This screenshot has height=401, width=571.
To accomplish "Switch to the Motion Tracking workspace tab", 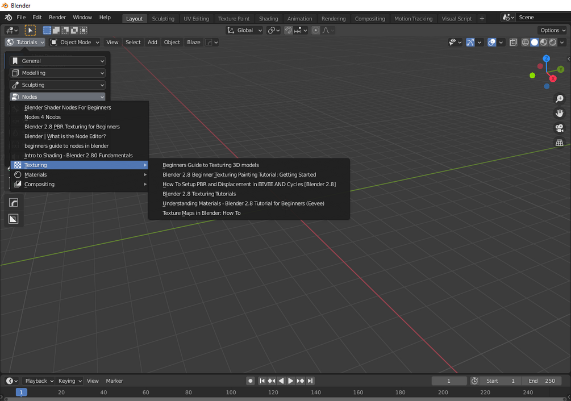I will pyautogui.click(x=413, y=19).
